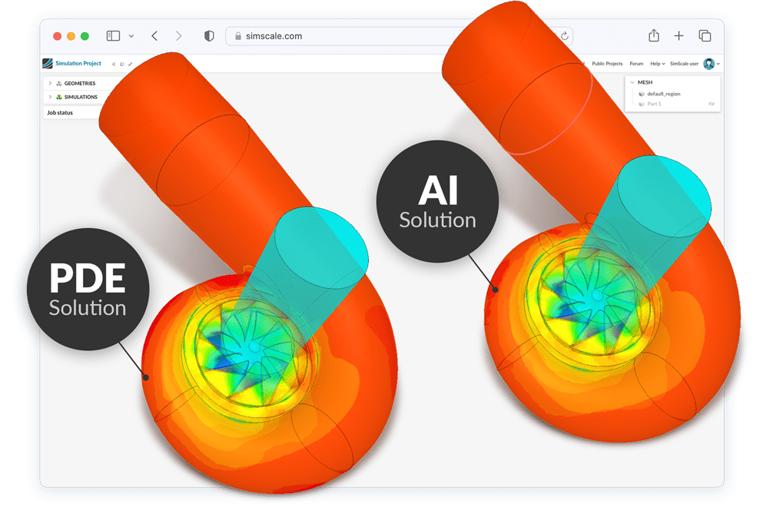Toggle visibility of Part 1 eye icon
The image size is (763, 507).
tap(712, 104)
